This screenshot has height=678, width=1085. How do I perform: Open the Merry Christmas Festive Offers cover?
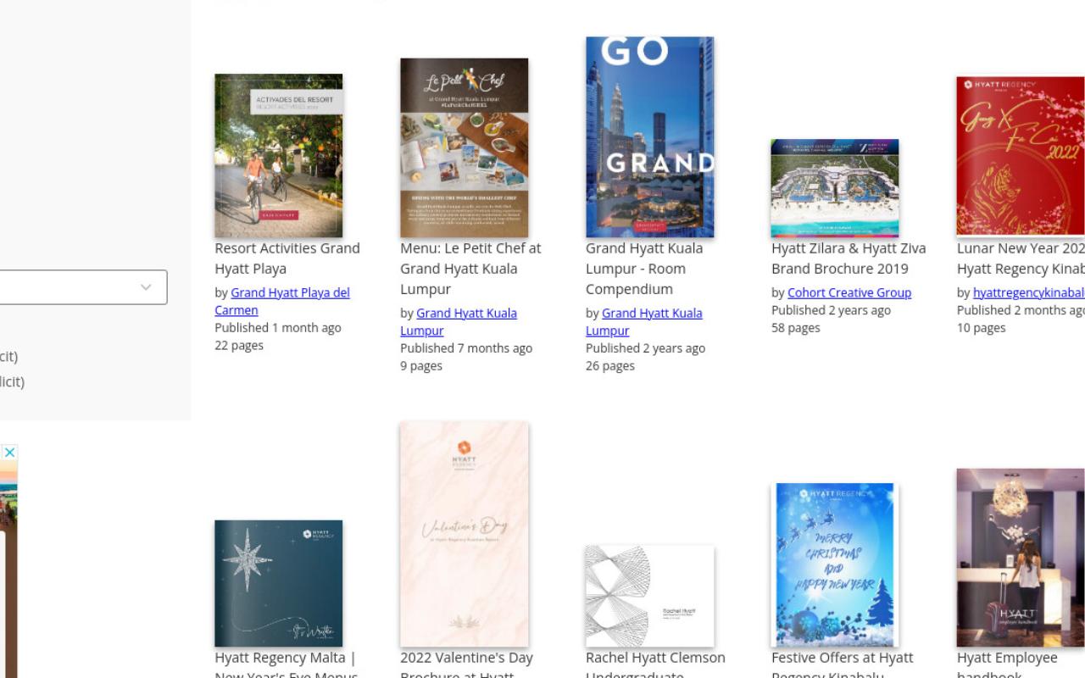tap(834, 564)
